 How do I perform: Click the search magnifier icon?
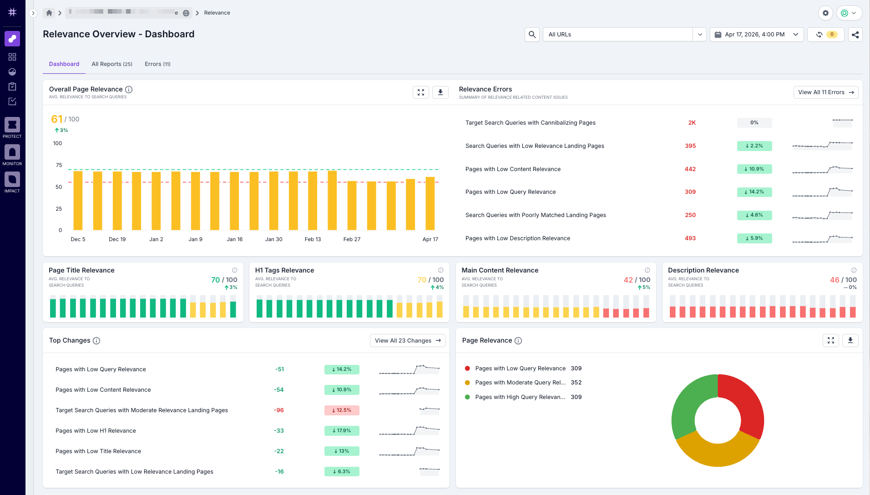(532, 35)
